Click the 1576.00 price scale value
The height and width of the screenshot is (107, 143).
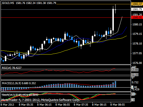pos(137,63)
